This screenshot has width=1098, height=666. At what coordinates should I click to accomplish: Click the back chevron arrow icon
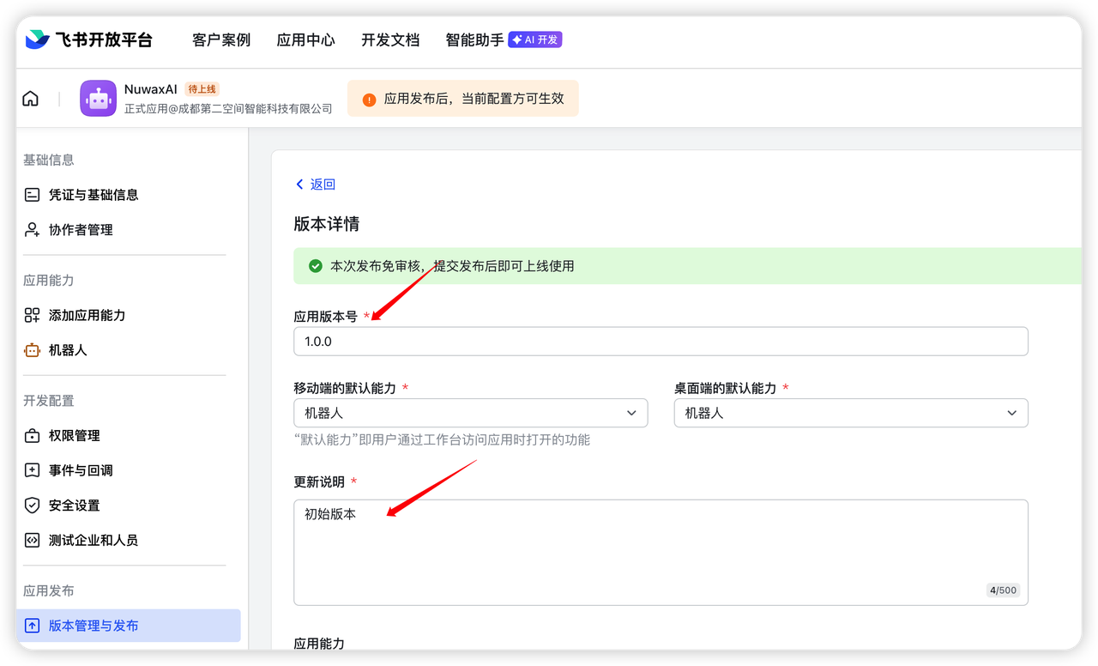299,185
